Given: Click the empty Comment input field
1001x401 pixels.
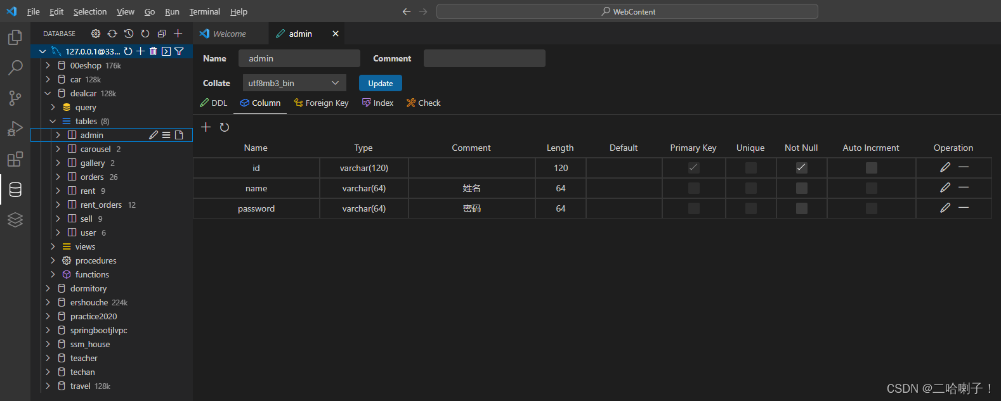Looking at the screenshot, I should [485, 58].
